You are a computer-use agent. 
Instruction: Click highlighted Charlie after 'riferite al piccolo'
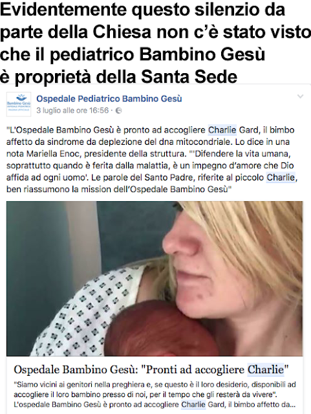click(281, 177)
